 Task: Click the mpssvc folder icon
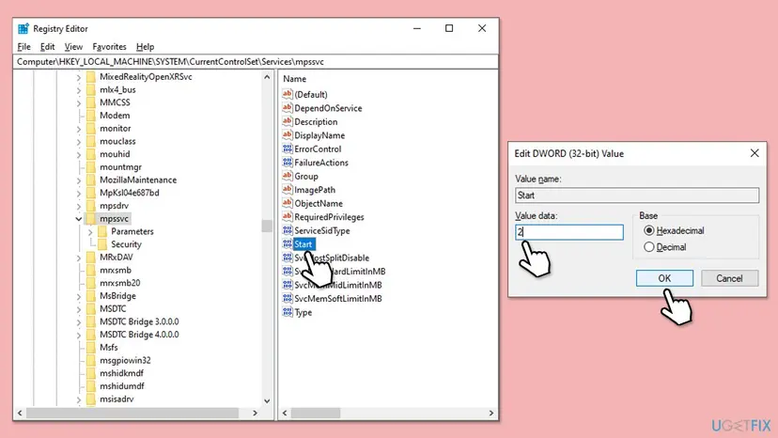[91, 218]
